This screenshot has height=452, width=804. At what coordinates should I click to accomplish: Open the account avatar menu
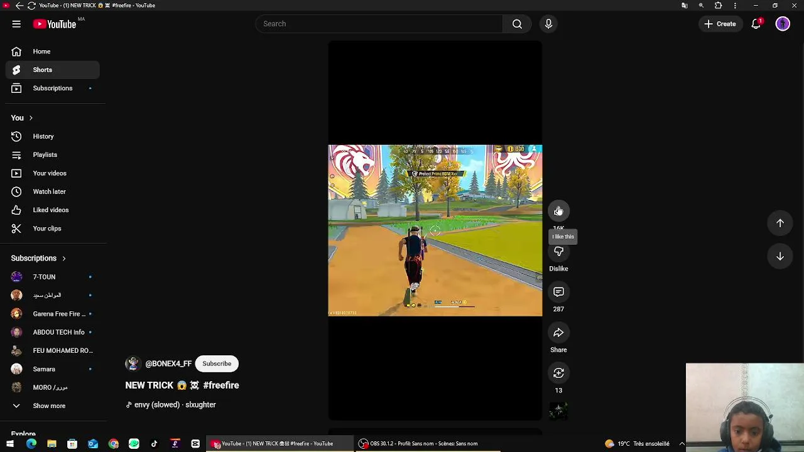[783, 24]
